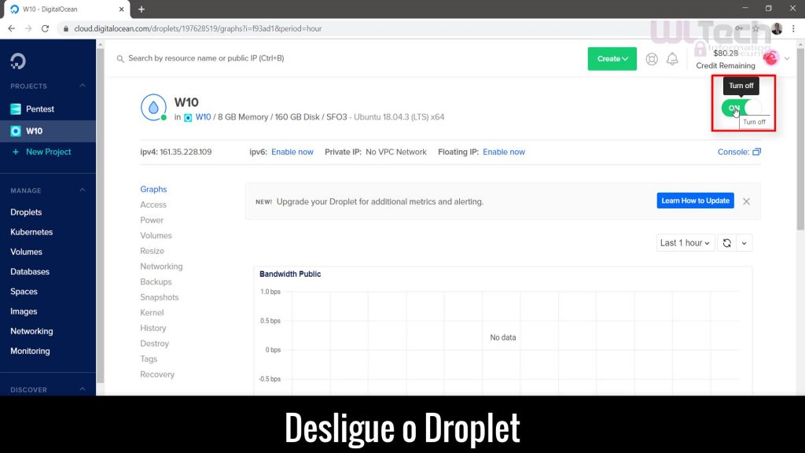Open the notifications bell
This screenshot has height=453, width=805.
(x=672, y=59)
